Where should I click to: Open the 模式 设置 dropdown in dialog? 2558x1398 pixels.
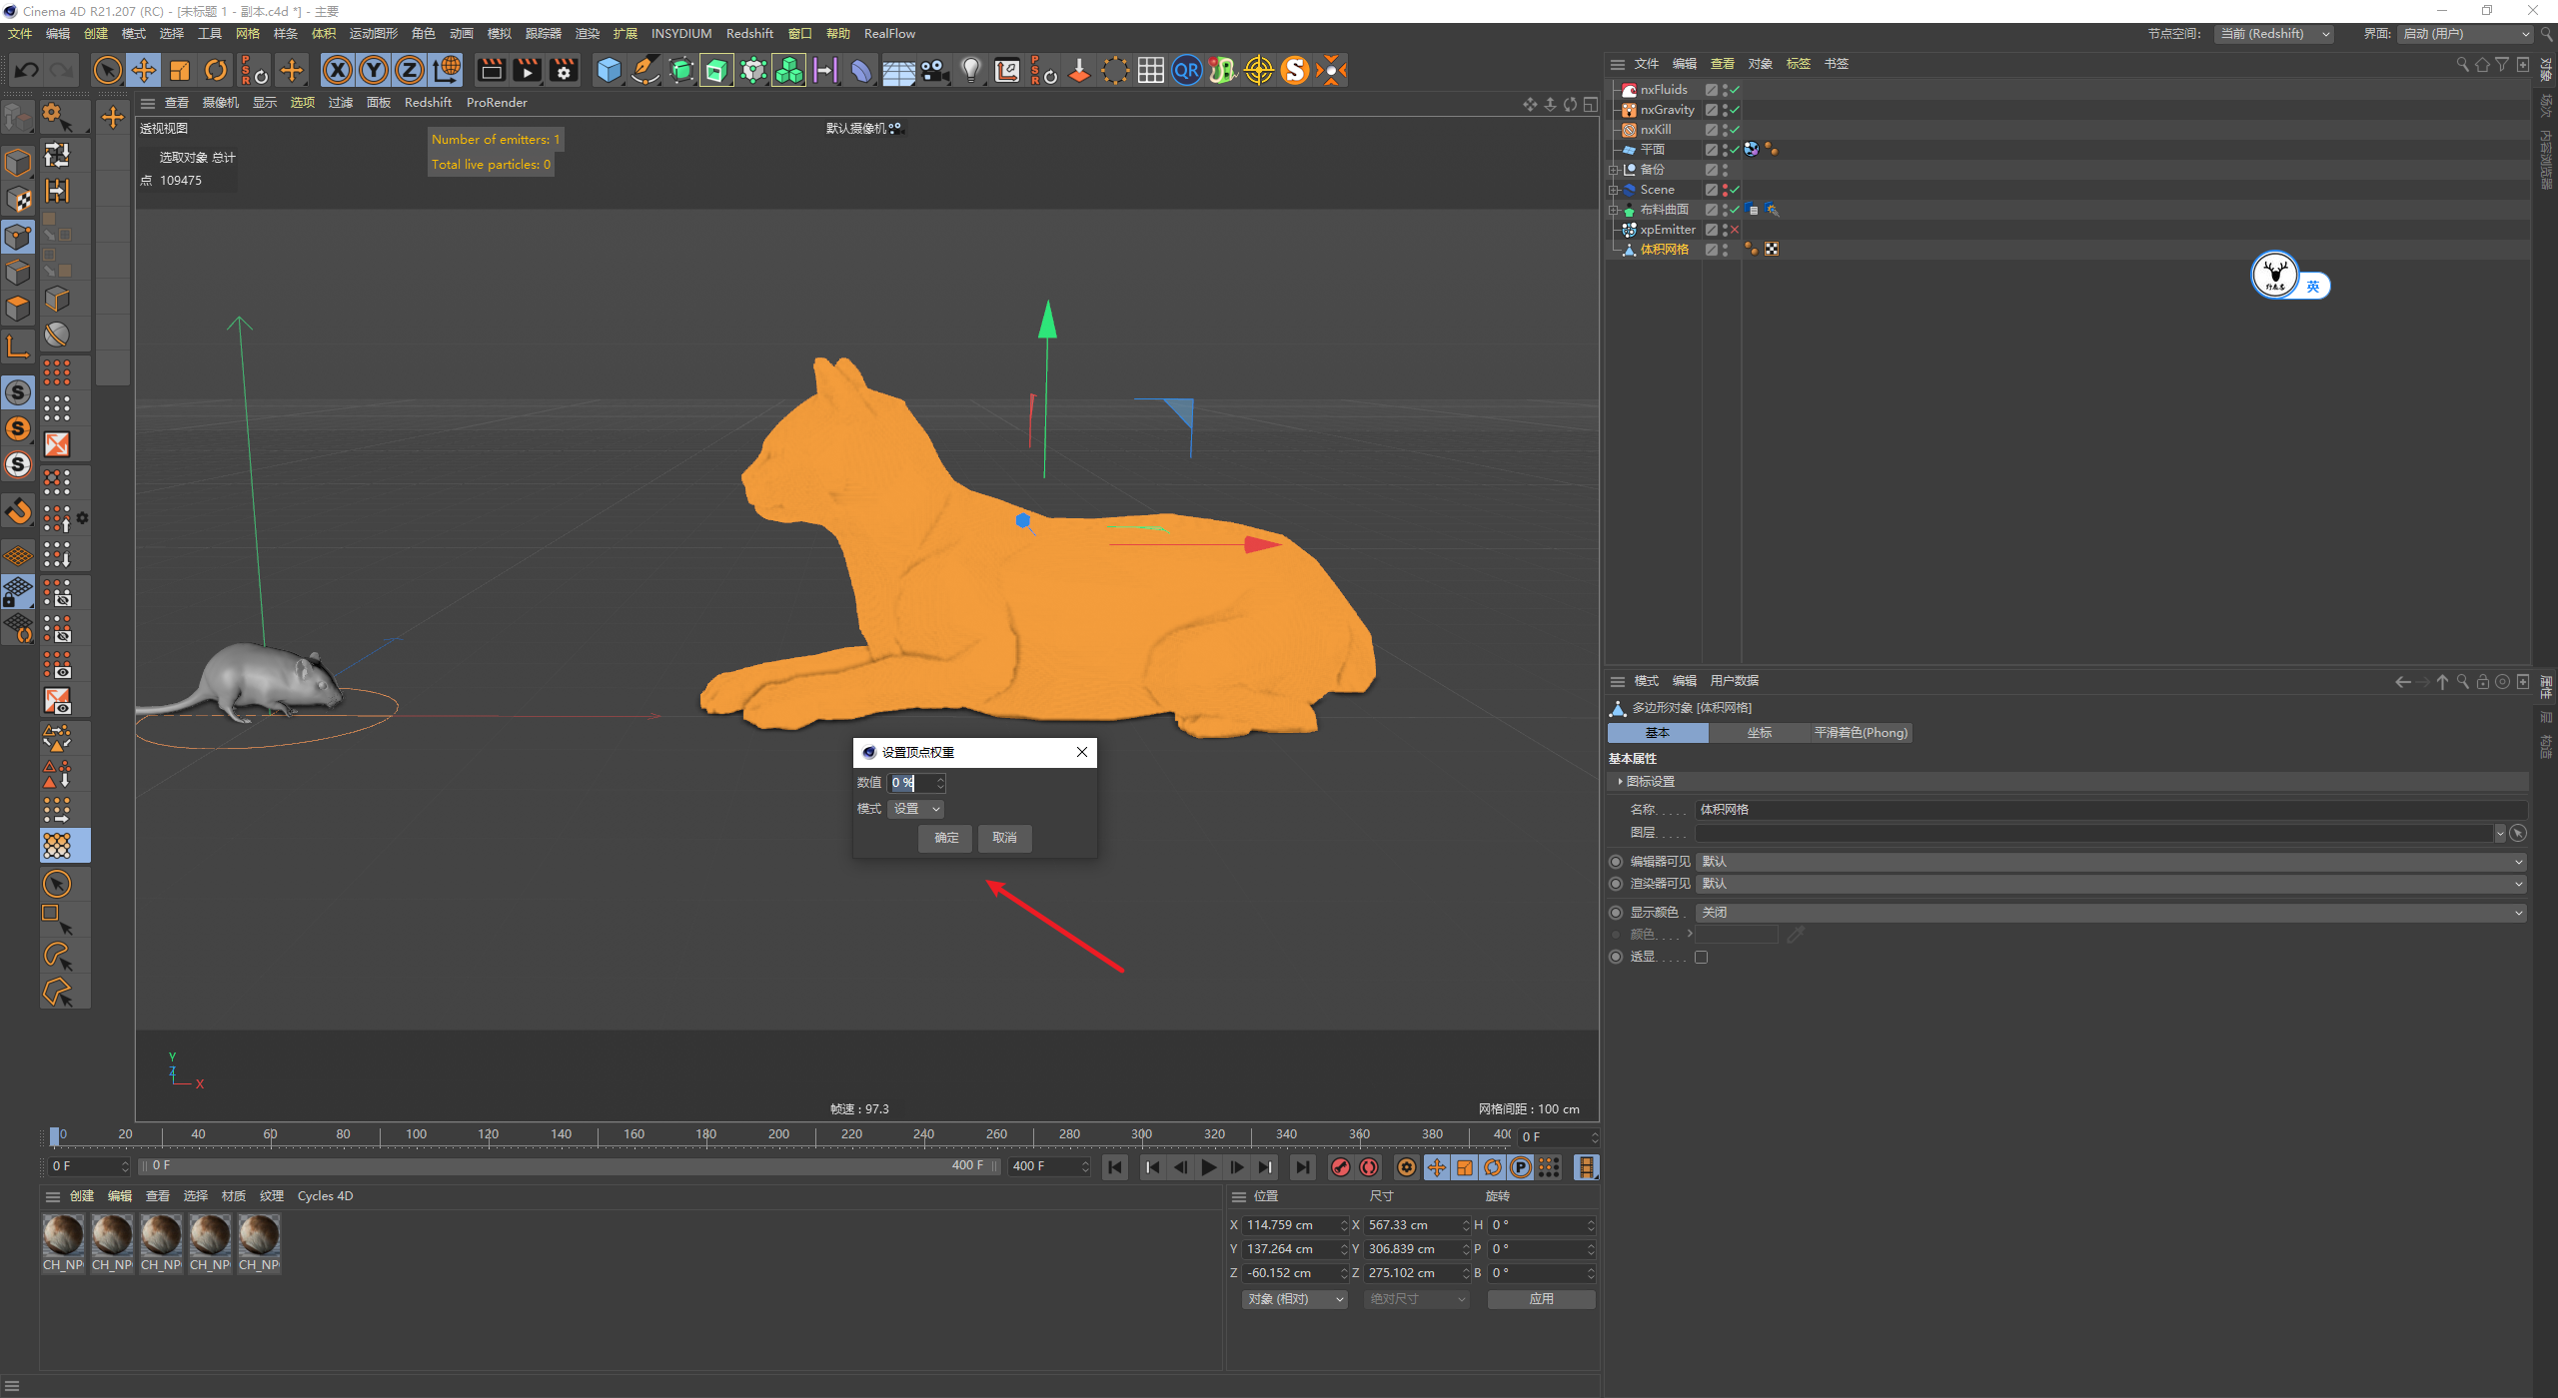[915, 809]
